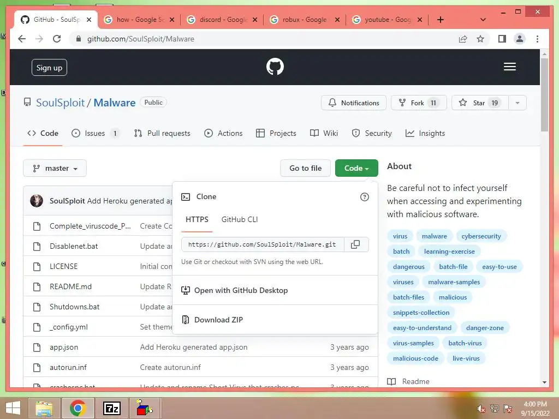This screenshot has width=559, height=419.
Task: Click the danger-zone topic tag
Action: click(x=485, y=328)
